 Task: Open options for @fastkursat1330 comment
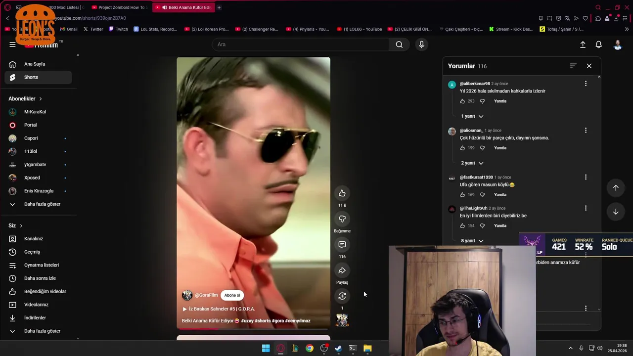coord(586,177)
